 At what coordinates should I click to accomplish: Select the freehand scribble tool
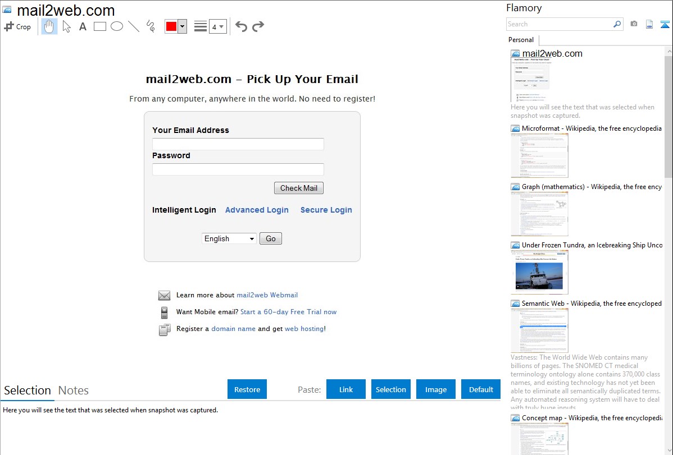point(151,26)
